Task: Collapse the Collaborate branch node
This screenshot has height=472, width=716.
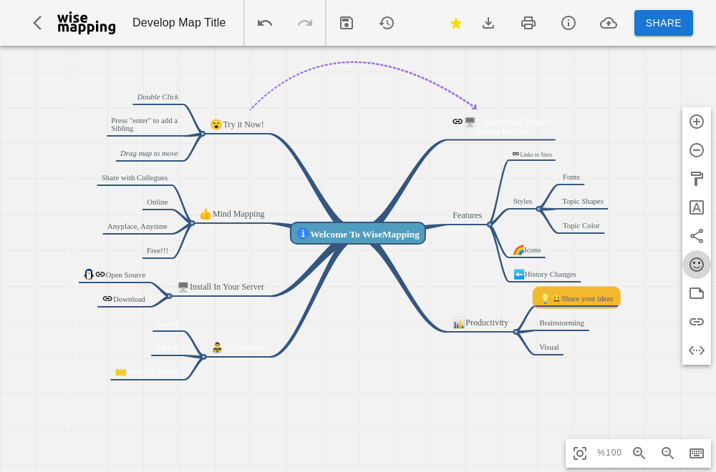Action: click(203, 357)
